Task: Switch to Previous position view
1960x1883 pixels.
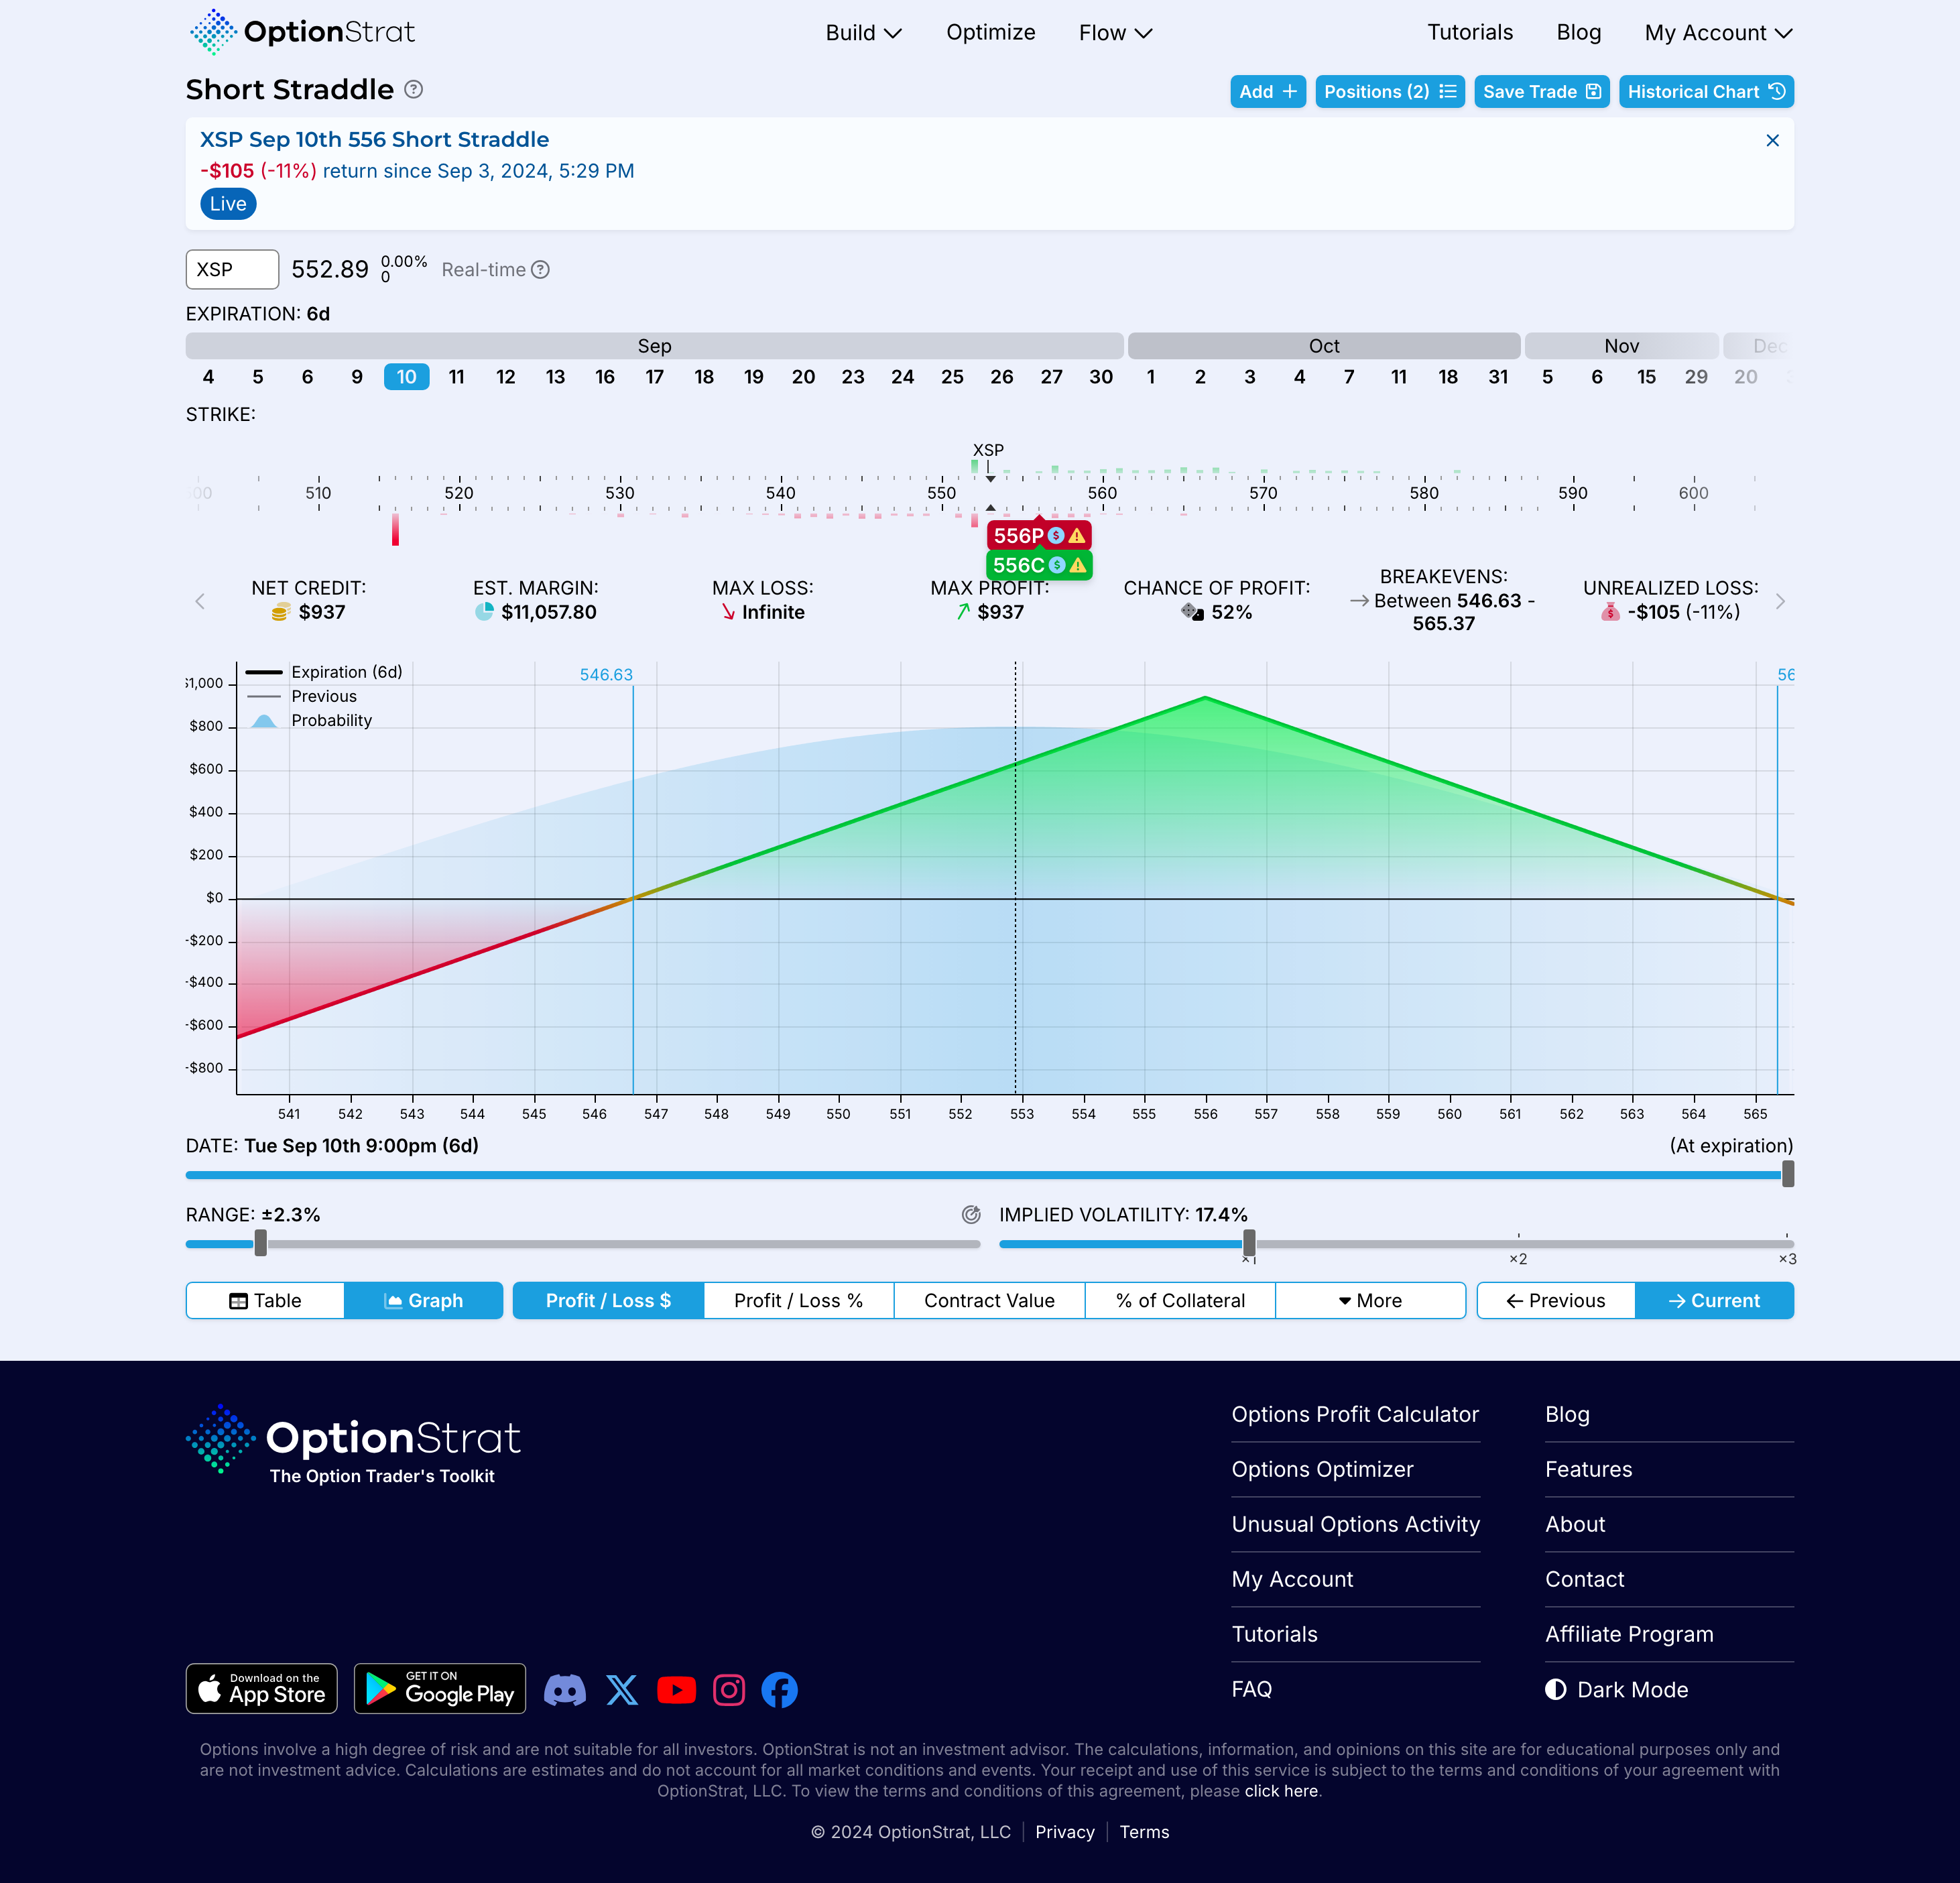Action: point(1556,1301)
